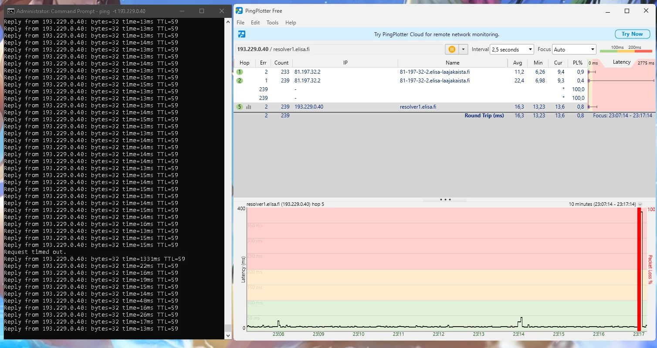This screenshot has height=348, width=657.
Task: Click the hop 5 green circle
Action: point(239,107)
